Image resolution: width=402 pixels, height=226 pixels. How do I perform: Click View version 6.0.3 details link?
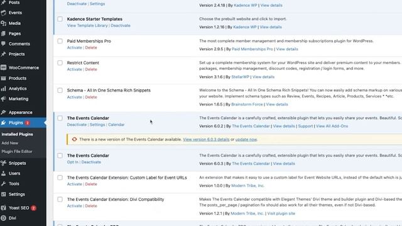206,139
